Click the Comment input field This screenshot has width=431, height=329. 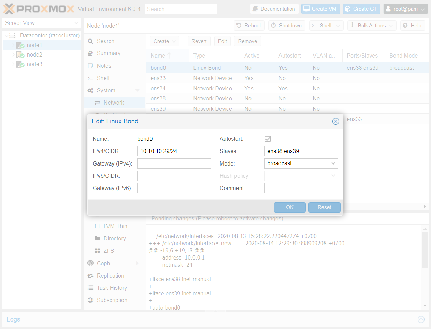pos(301,188)
